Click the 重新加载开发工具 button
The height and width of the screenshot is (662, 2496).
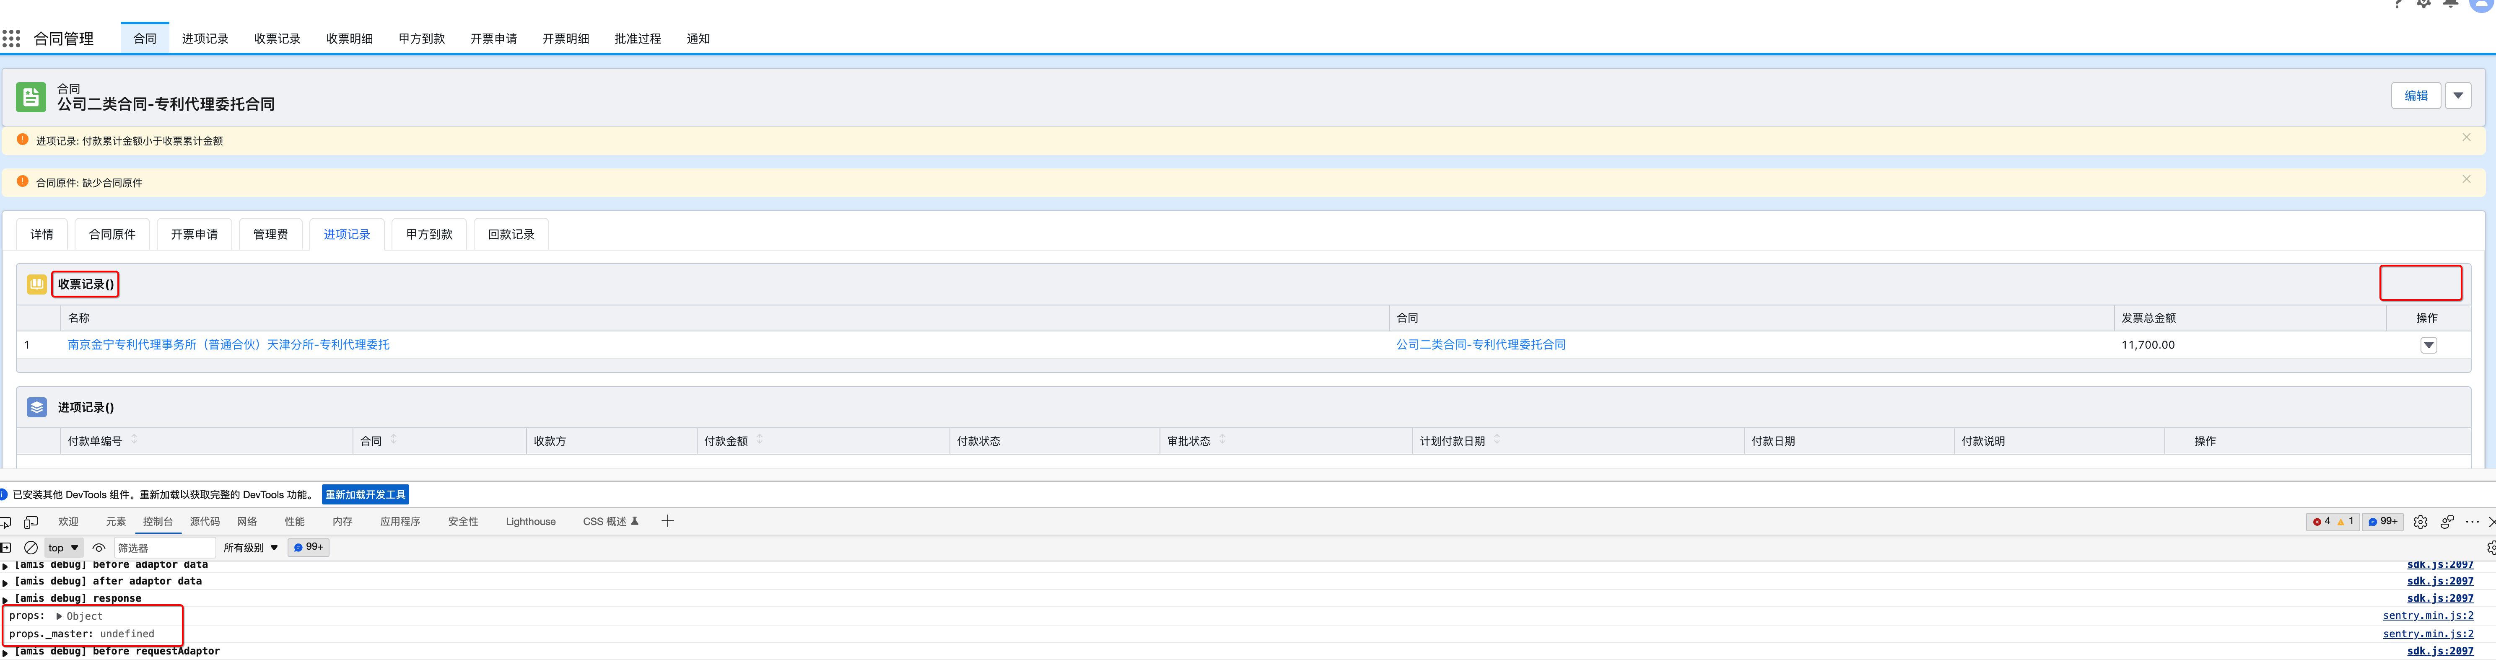click(365, 494)
